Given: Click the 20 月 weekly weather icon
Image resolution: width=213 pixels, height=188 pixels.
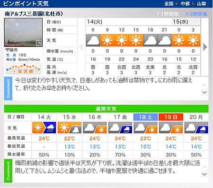Looking at the screenshot, I should click(x=196, y=128).
